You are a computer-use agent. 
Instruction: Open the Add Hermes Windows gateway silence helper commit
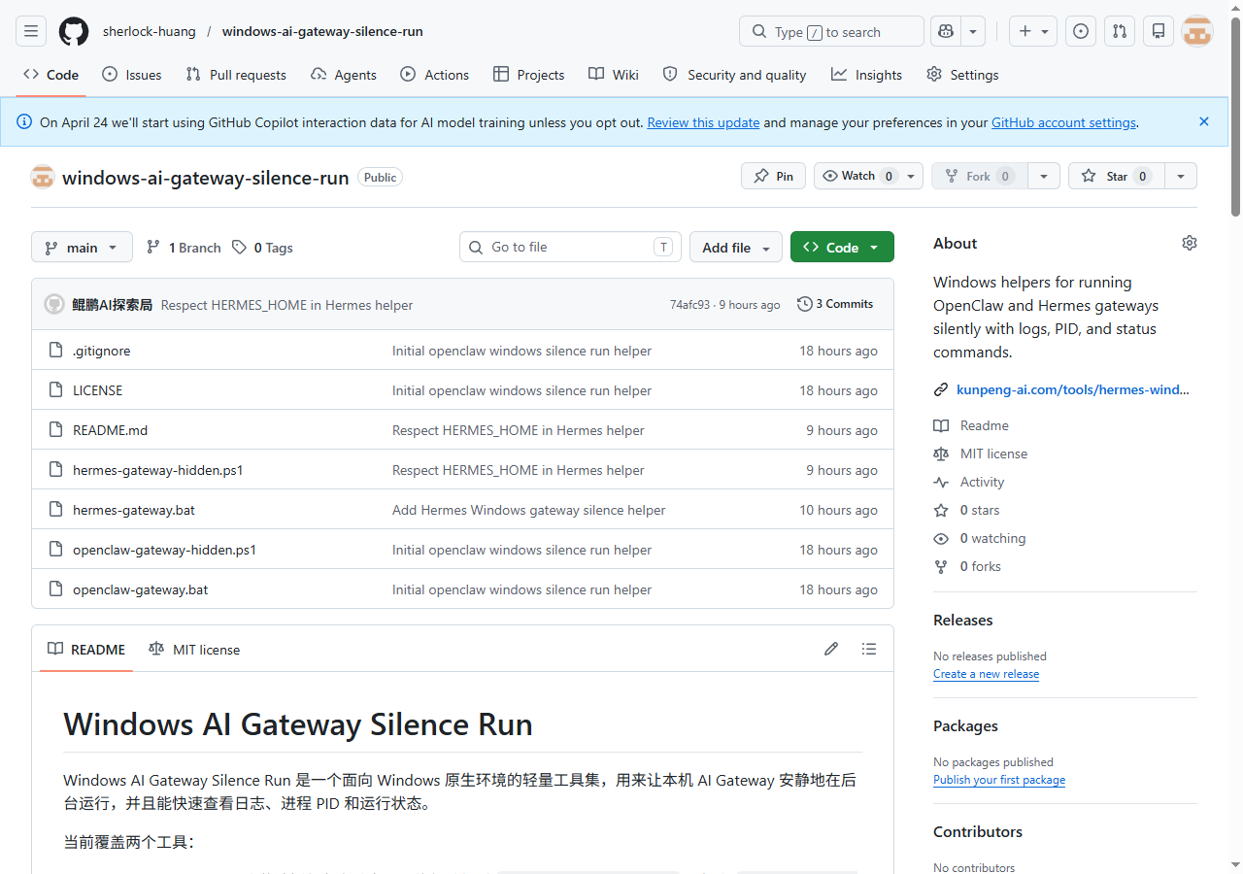click(528, 510)
